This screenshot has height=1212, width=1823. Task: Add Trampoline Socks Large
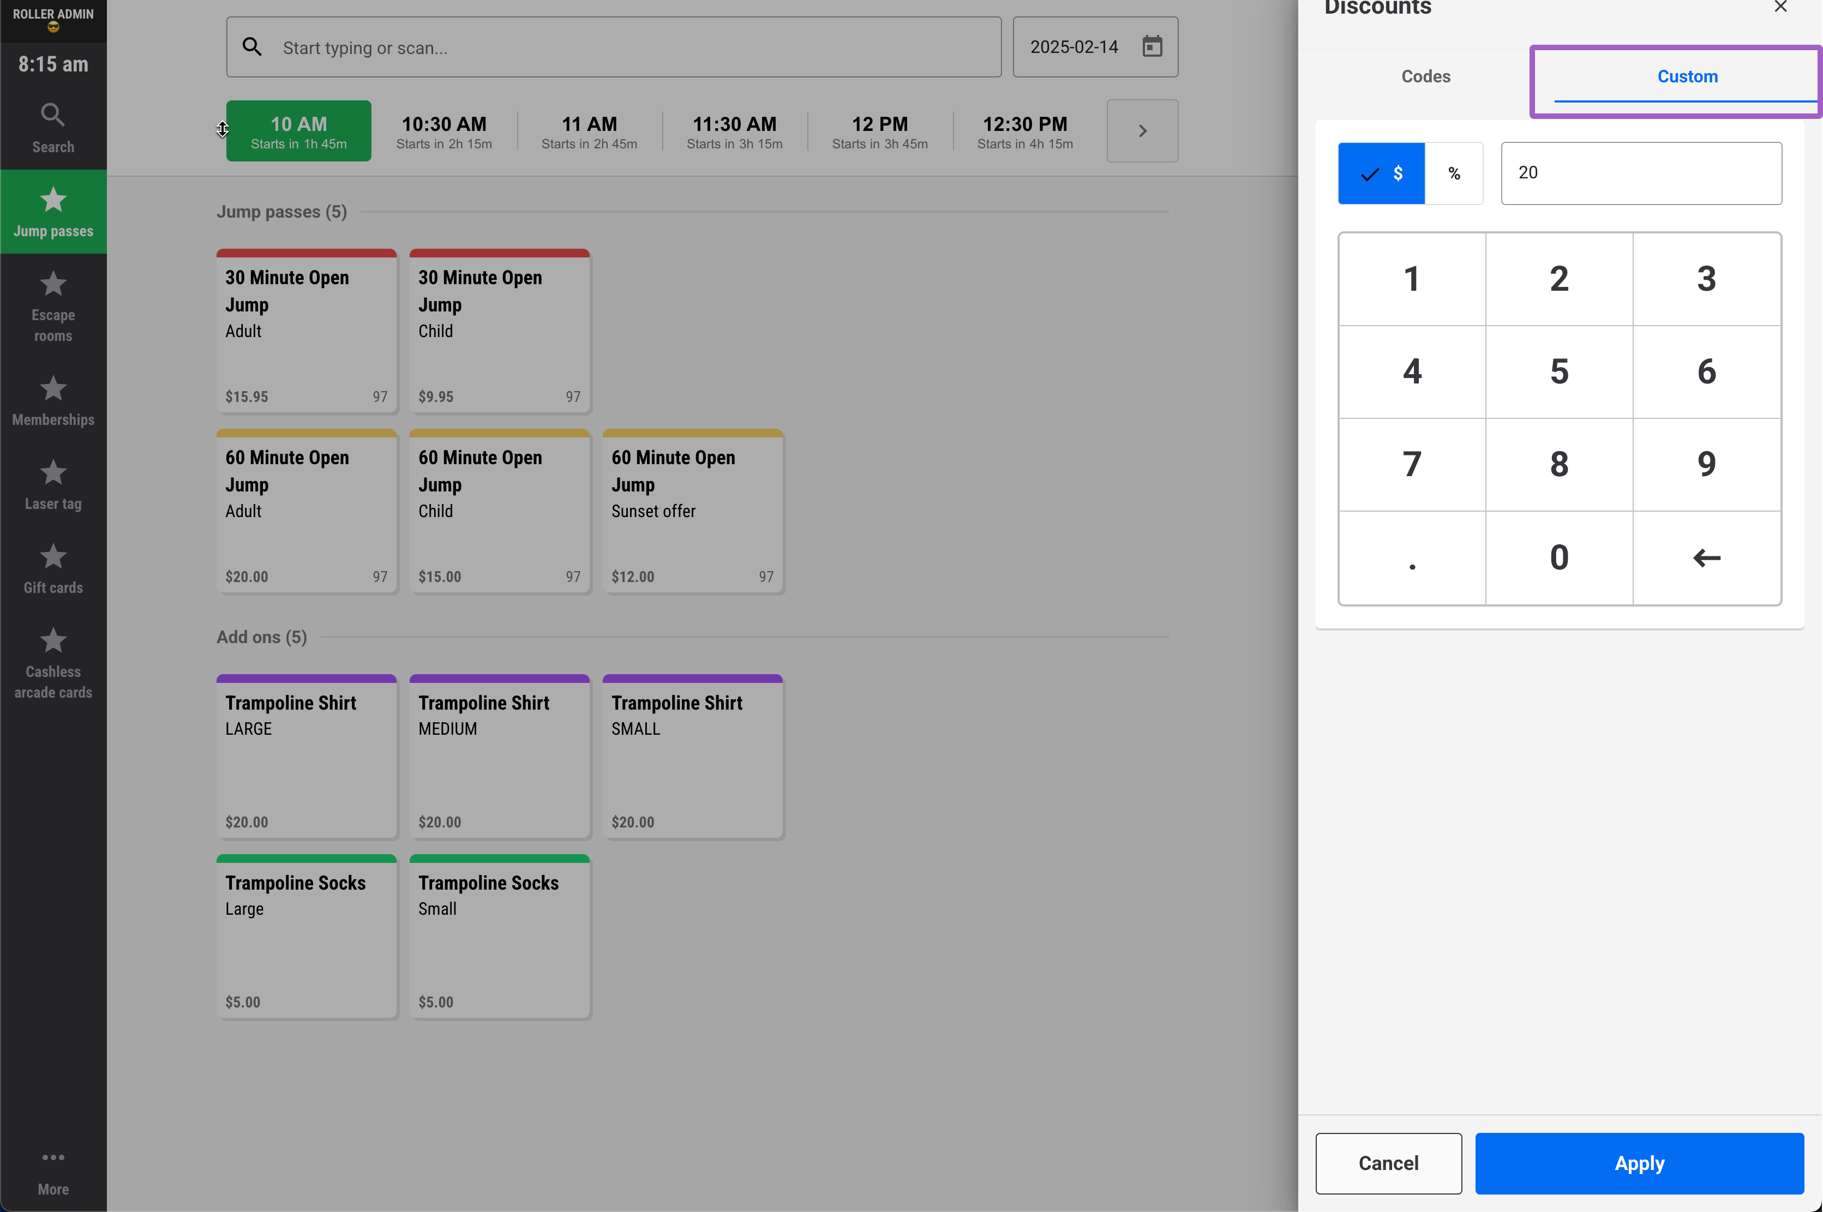coord(306,936)
